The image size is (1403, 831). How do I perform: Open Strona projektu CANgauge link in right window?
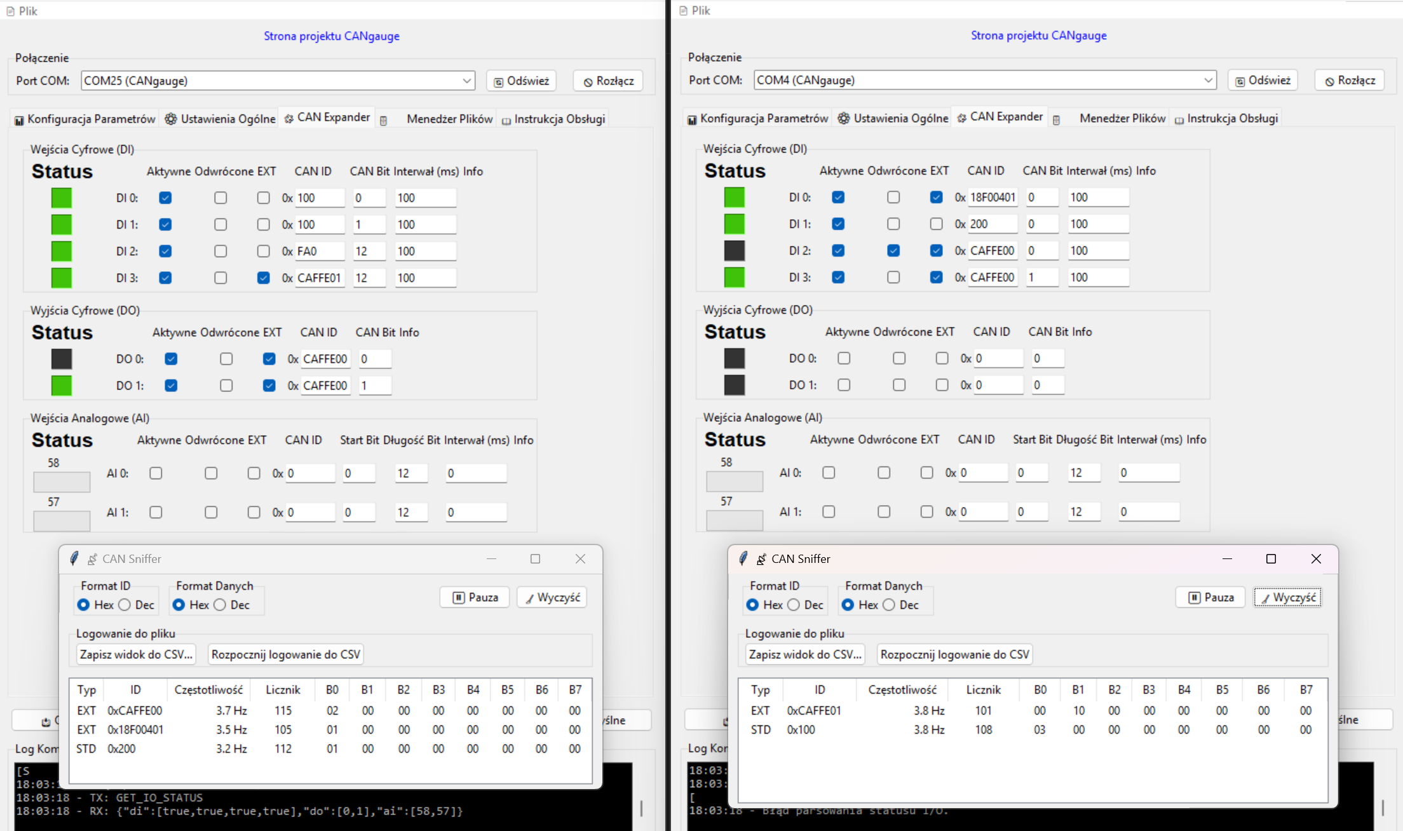coord(1038,36)
